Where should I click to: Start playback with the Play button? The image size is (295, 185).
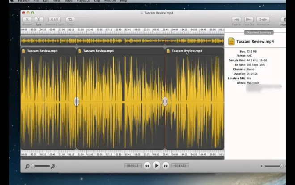tap(156, 166)
